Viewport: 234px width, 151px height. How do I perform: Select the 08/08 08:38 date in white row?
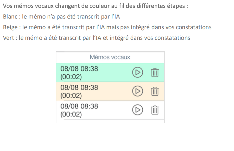(x=79, y=106)
